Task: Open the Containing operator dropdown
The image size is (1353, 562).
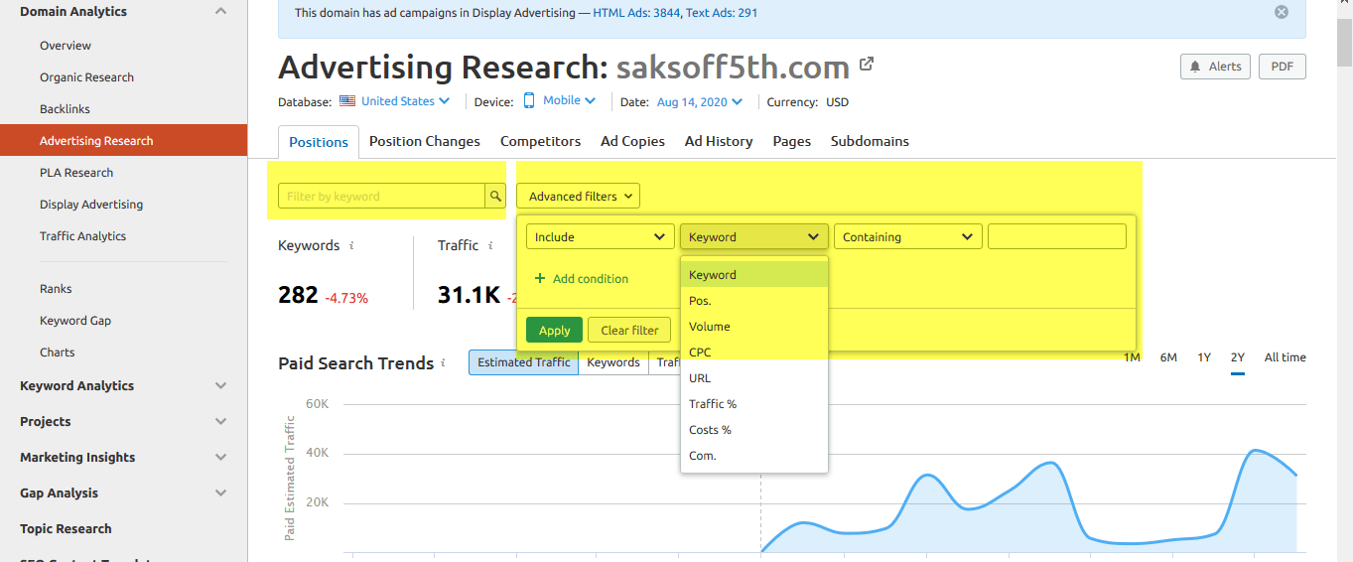Action: point(908,236)
